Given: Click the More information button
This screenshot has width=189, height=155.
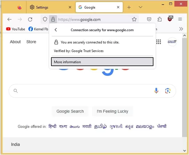Looking at the screenshot, I should point(102,62).
